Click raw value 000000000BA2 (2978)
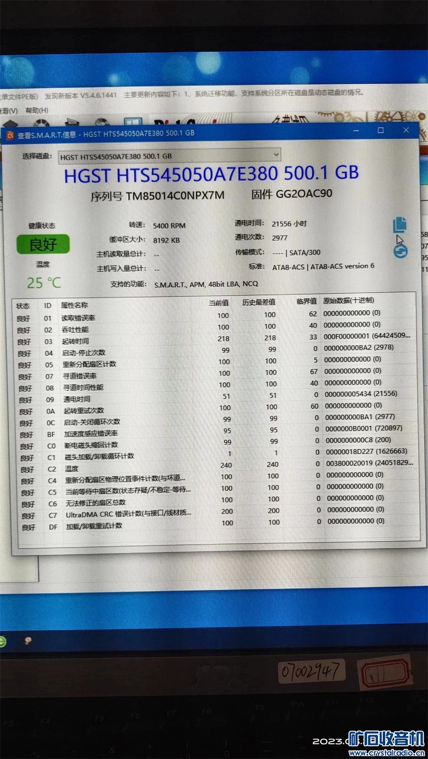 pos(359,347)
